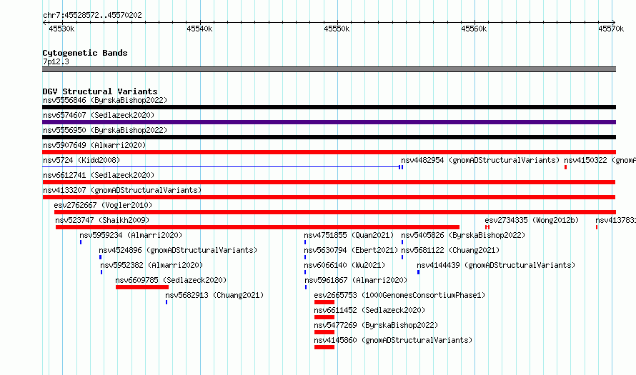Click the esv2734335 (Wong2012b) label
This screenshot has width=636, height=375.
(532, 220)
